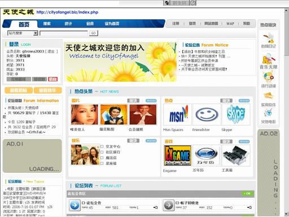
Task: Focus the site search text field
Action: (x=64, y=33)
